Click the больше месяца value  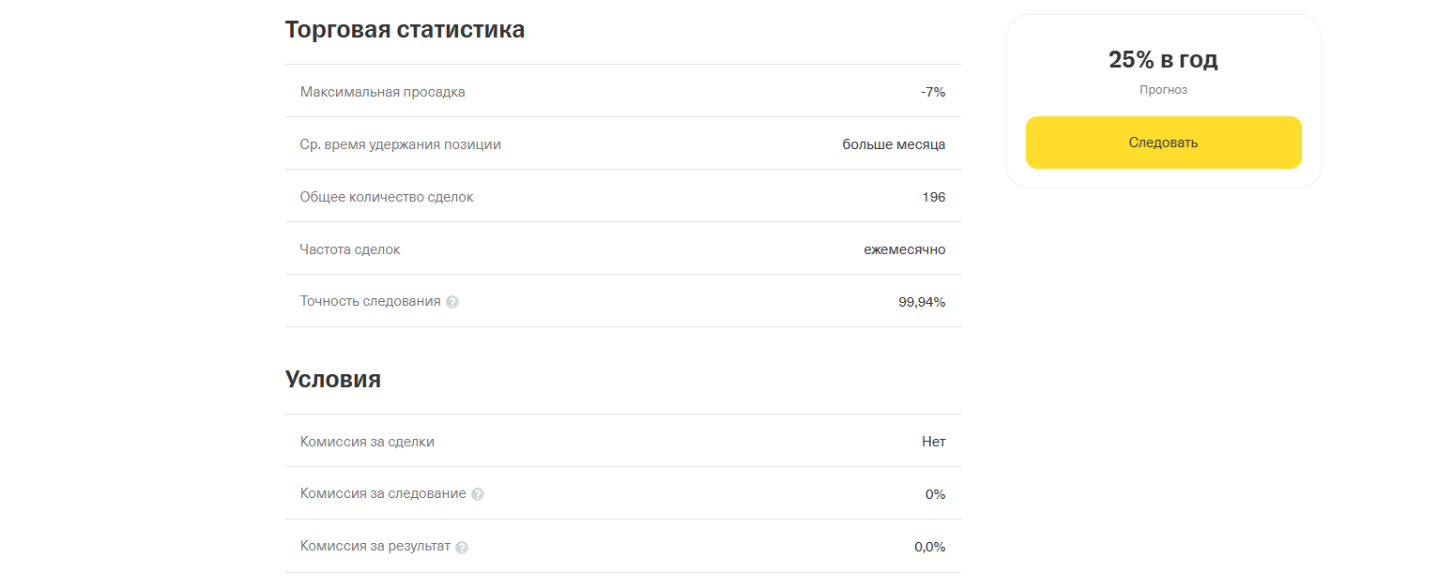pyautogui.click(x=894, y=144)
